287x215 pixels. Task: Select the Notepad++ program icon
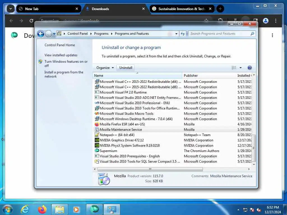[97, 135]
